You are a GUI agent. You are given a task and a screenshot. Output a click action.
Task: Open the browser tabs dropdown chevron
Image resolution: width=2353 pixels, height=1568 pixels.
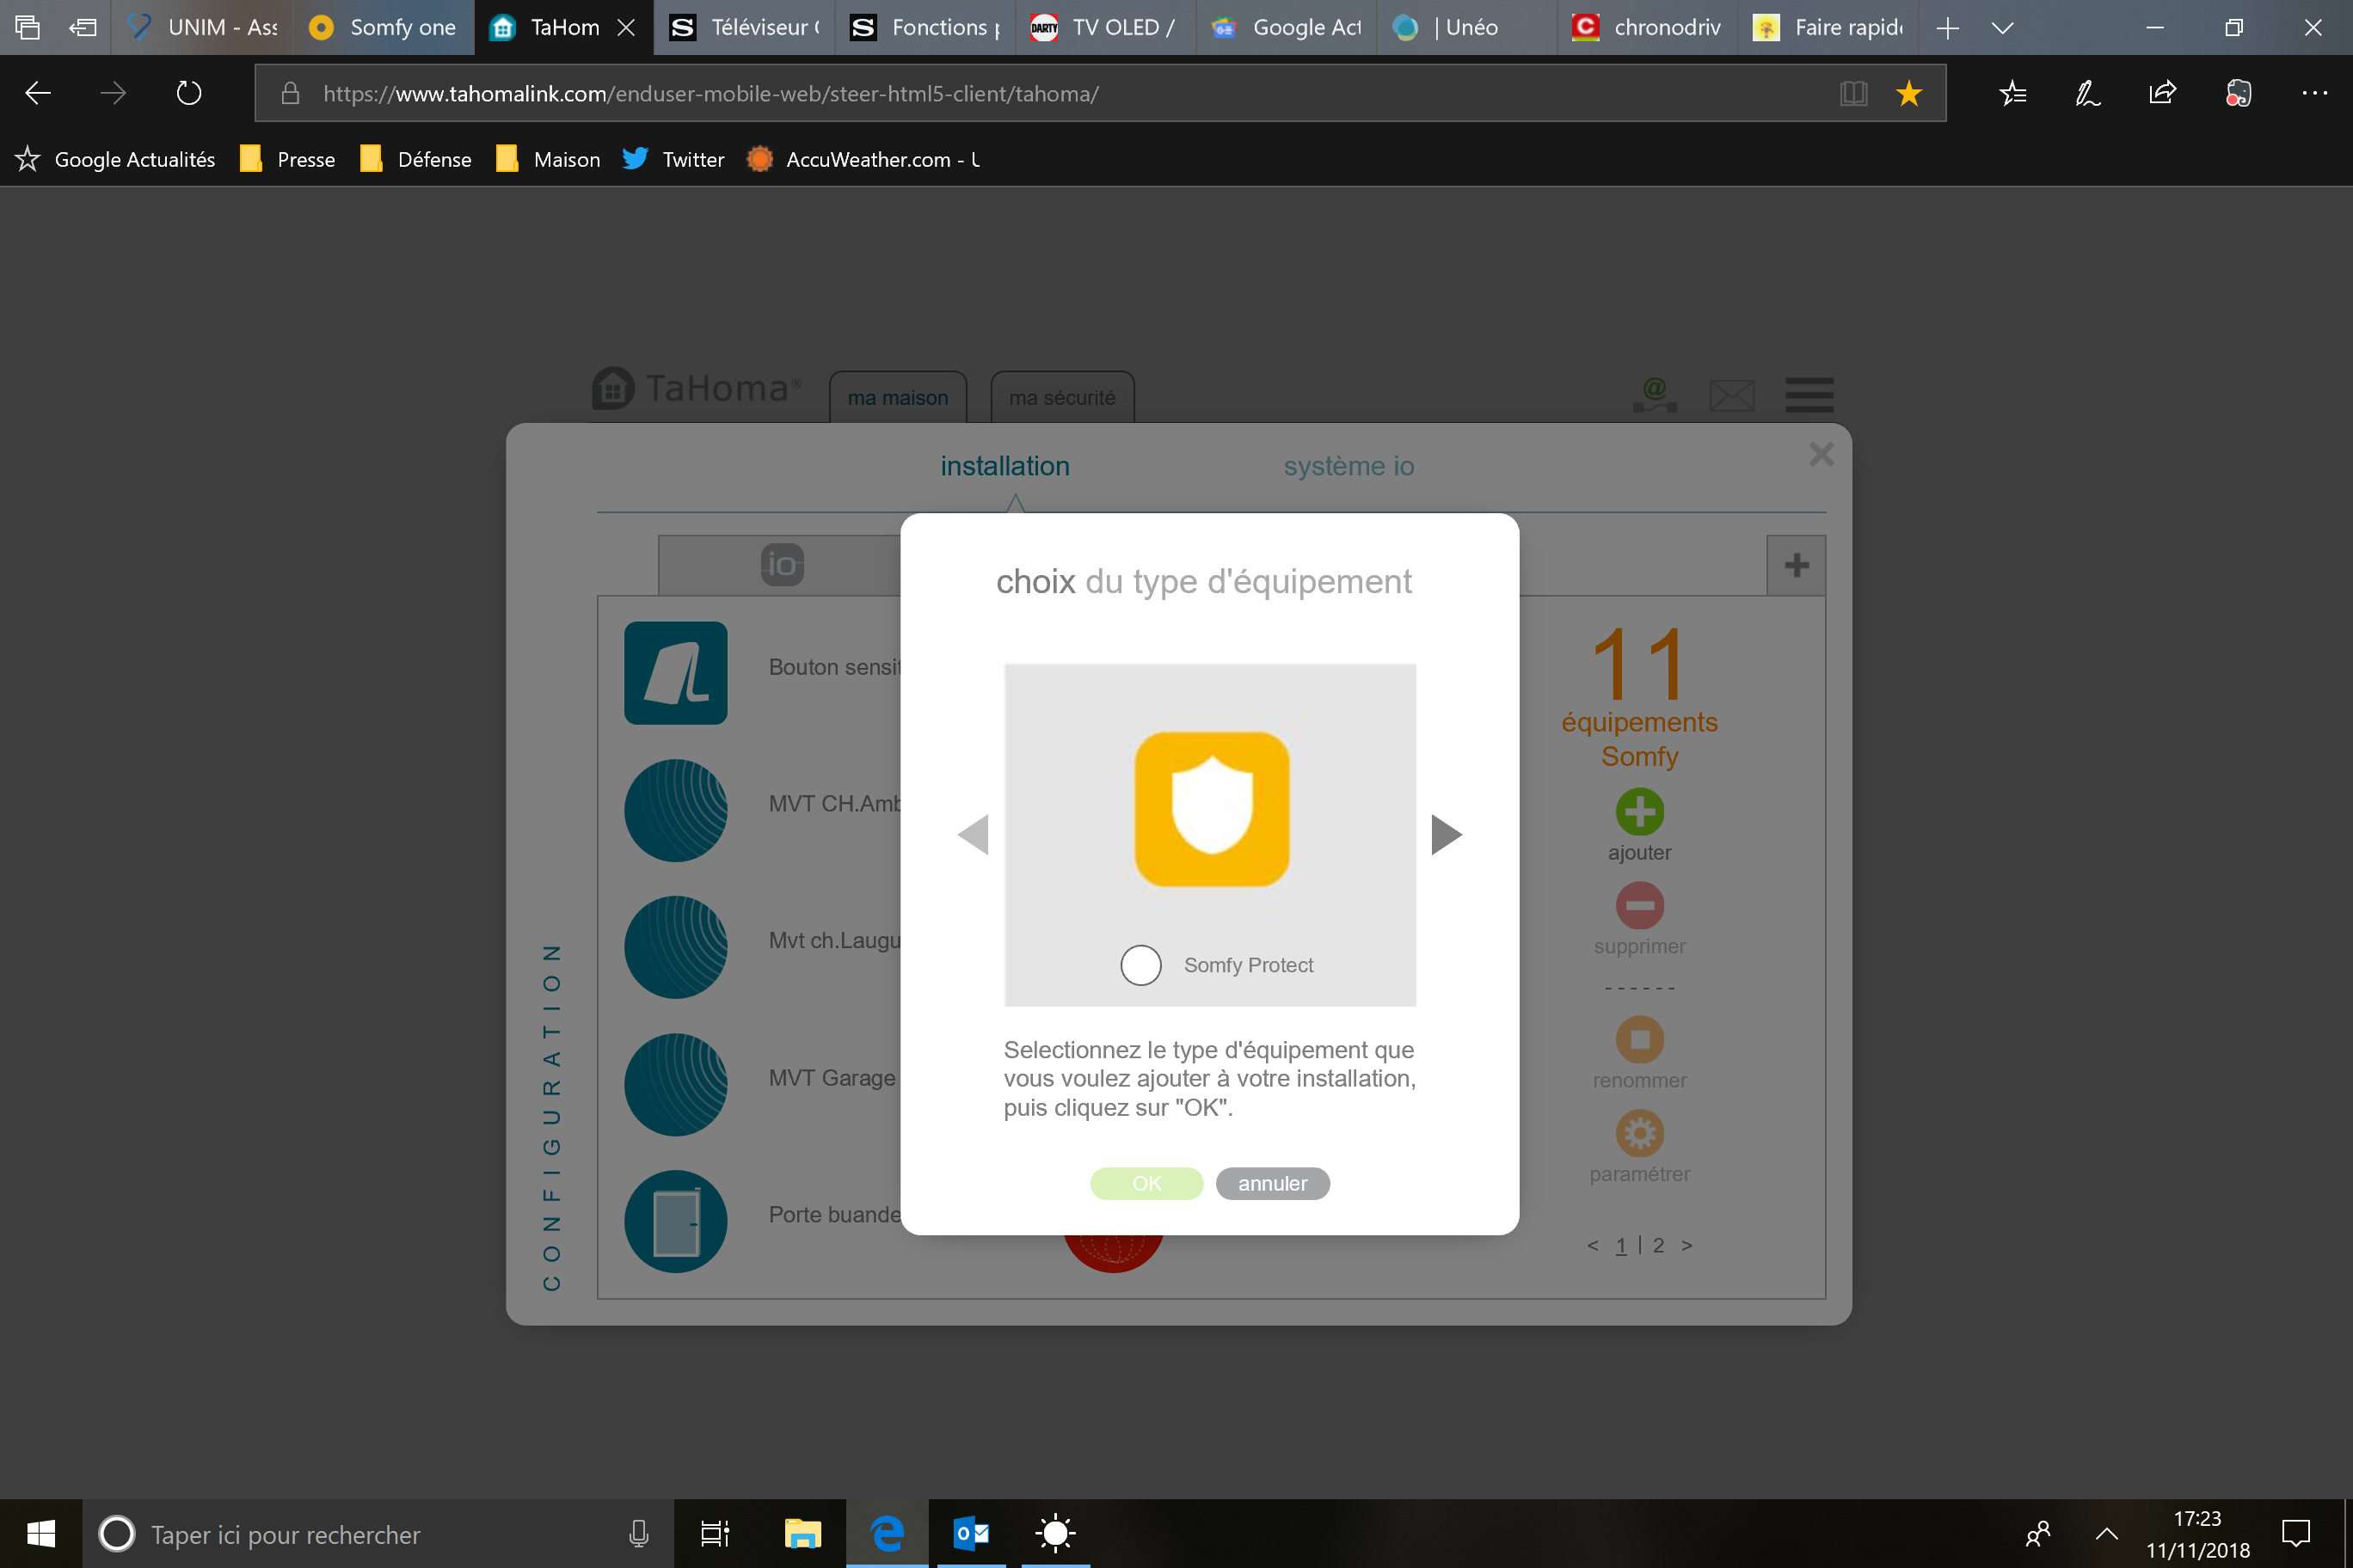tap(2002, 28)
